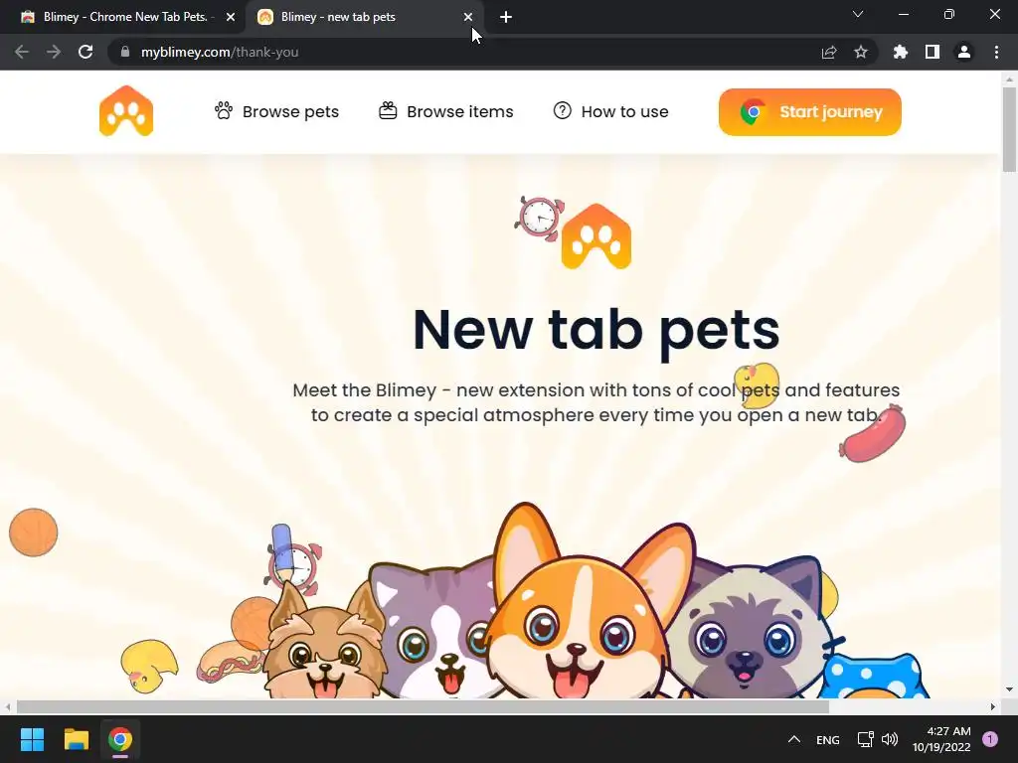Close the Blimey - new tab pets tab
1018x763 pixels.
point(468,17)
